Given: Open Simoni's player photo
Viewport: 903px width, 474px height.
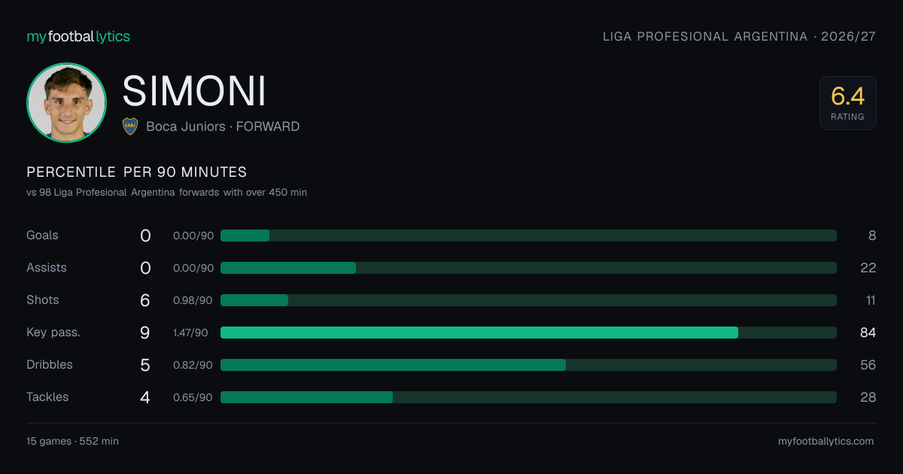Looking at the screenshot, I should pos(66,102).
